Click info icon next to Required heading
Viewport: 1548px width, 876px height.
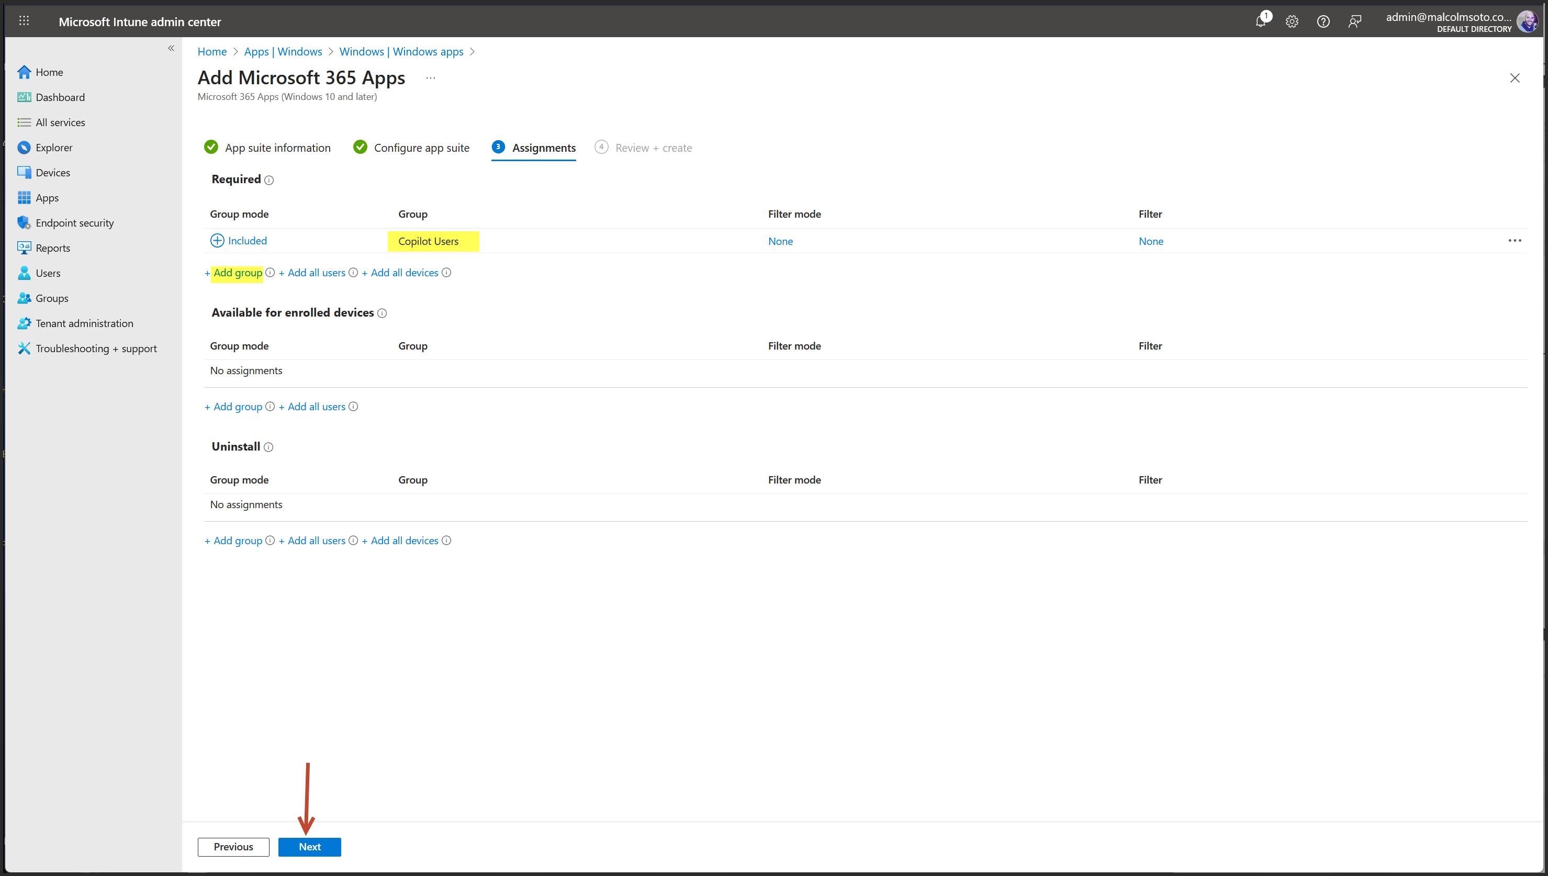(269, 180)
